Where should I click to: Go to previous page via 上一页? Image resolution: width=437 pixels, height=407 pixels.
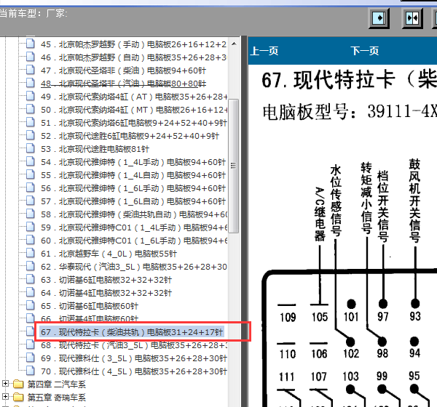pyautogui.click(x=264, y=51)
